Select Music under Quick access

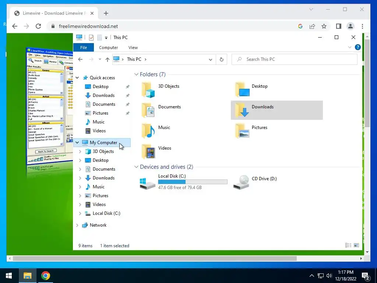[99, 122]
